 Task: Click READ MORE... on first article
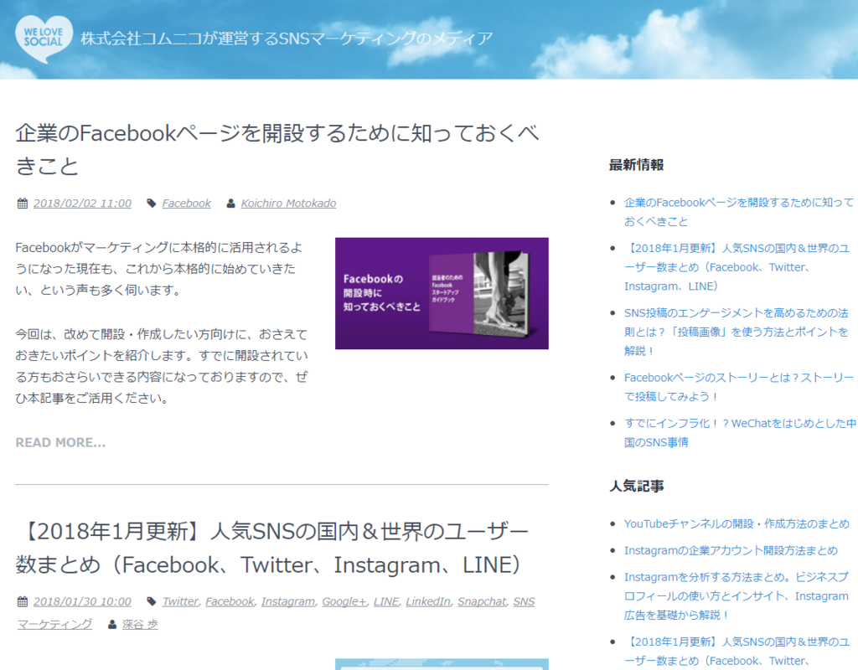pos(60,442)
